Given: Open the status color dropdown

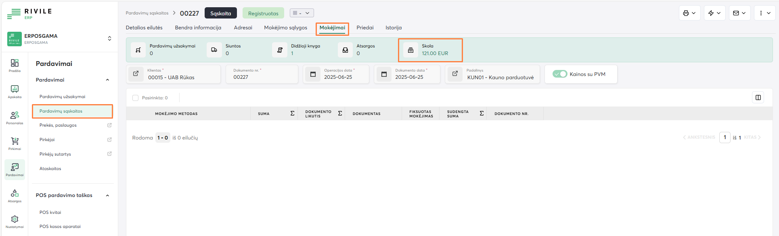Looking at the screenshot, I should tap(302, 13).
